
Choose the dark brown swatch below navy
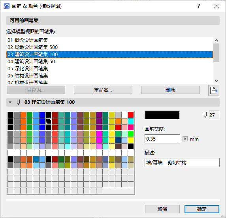click(x=118, y=147)
